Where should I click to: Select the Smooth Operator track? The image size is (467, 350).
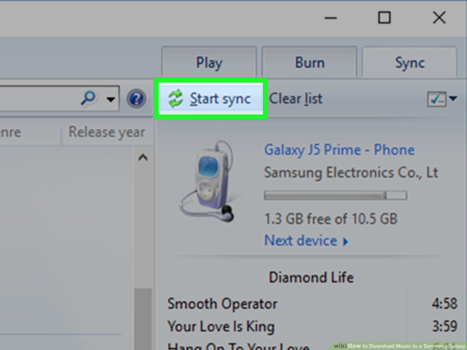tap(222, 304)
